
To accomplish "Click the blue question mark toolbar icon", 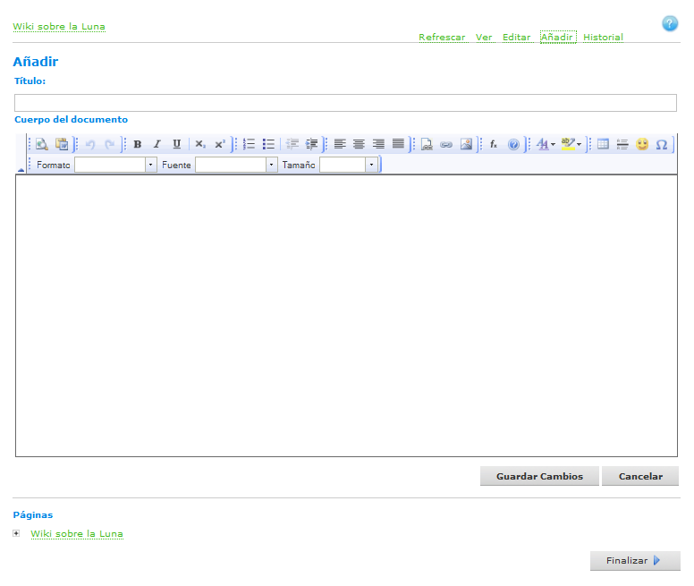I will 513,144.
